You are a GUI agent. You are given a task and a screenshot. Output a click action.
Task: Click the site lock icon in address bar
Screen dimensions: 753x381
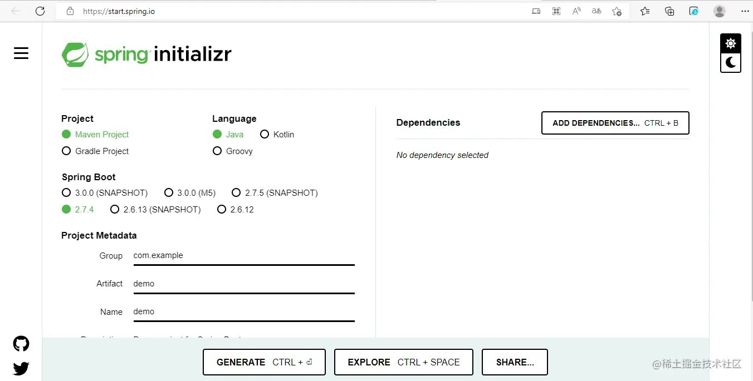pos(70,11)
